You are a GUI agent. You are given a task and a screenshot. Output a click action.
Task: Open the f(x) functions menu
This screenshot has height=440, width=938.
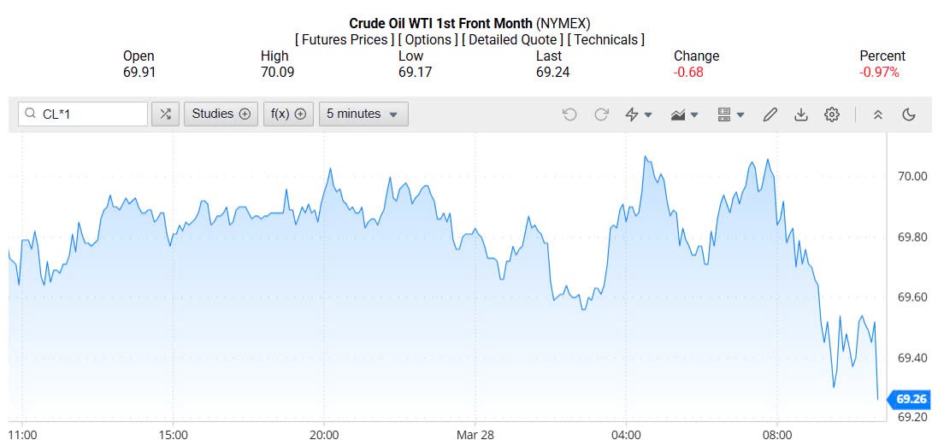coord(288,114)
